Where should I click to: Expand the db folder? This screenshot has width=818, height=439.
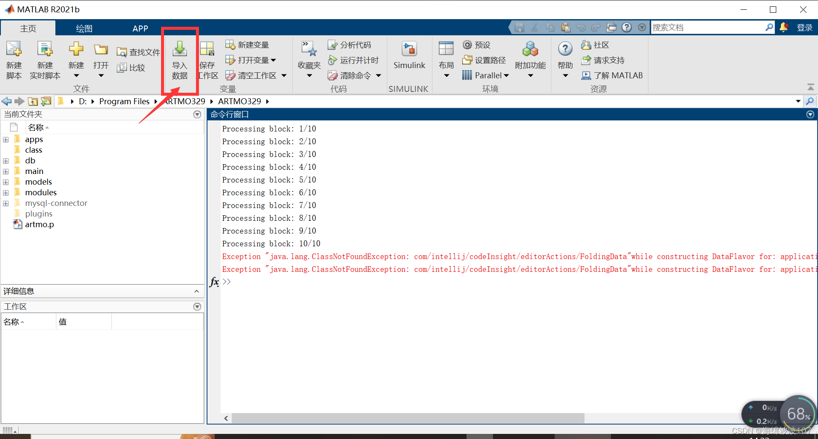pos(6,161)
